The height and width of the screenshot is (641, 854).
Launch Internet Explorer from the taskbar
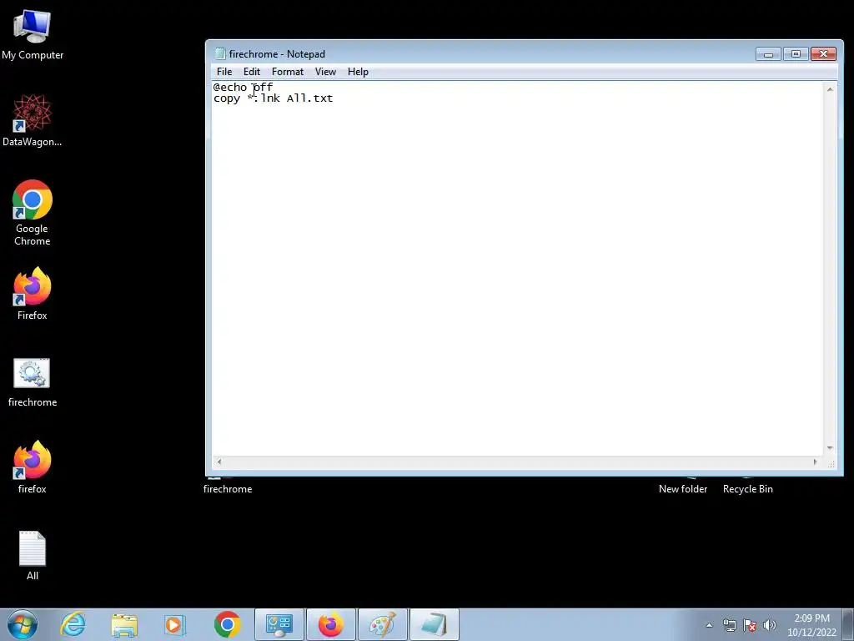point(73,624)
